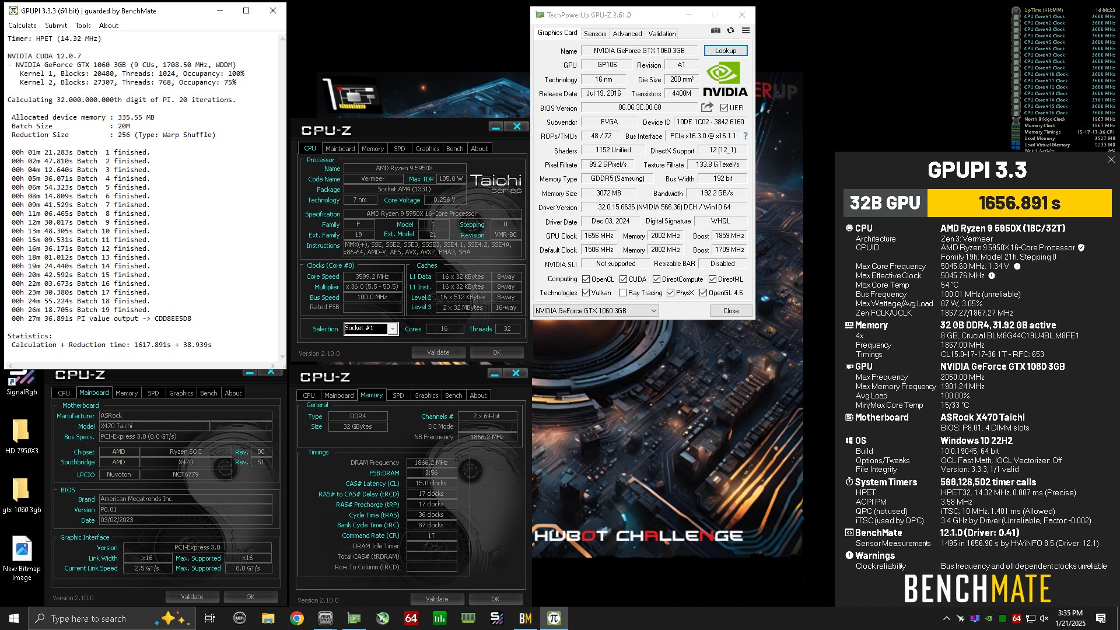The height and width of the screenshot is (630, 1120).
Task: Click the GPU-Z Name field value
Action: pyautogui.click(x=639, y=51)
